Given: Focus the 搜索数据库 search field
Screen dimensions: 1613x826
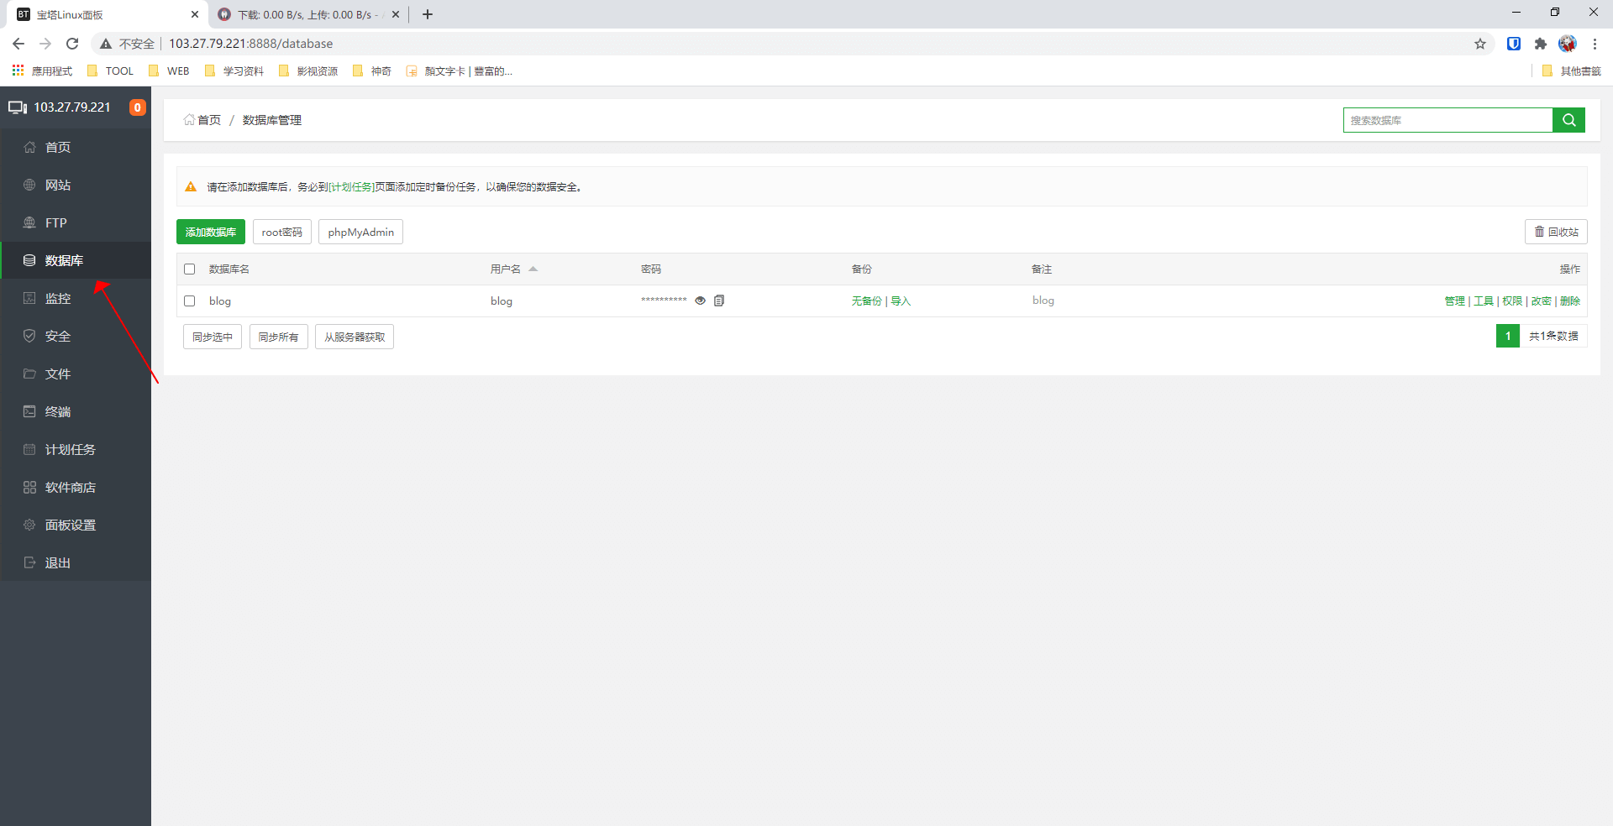Looking at the screenshot, I should (x=1447, y=120).
